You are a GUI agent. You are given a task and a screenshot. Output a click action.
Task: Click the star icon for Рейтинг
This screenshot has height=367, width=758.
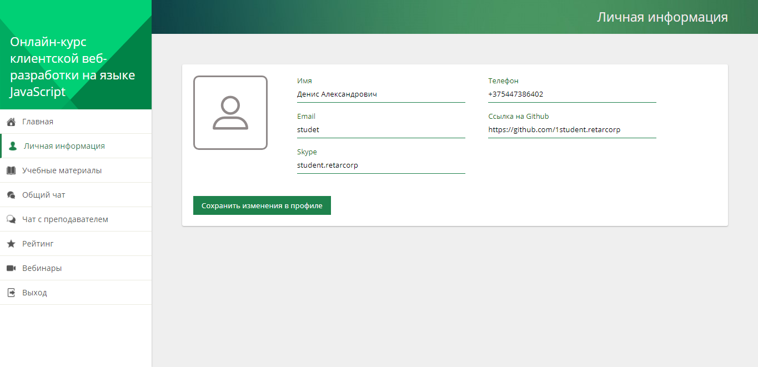click(x=11, y=244)
